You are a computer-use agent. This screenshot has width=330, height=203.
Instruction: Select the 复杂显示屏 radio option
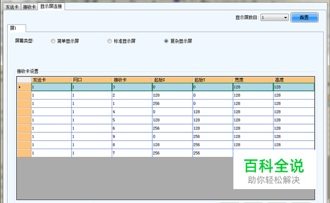[178, 41]
